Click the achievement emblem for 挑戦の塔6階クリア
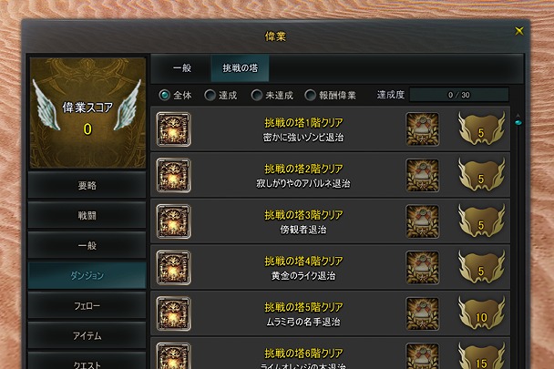This screenshot has width=554, height=369. [x=173, y=355]
